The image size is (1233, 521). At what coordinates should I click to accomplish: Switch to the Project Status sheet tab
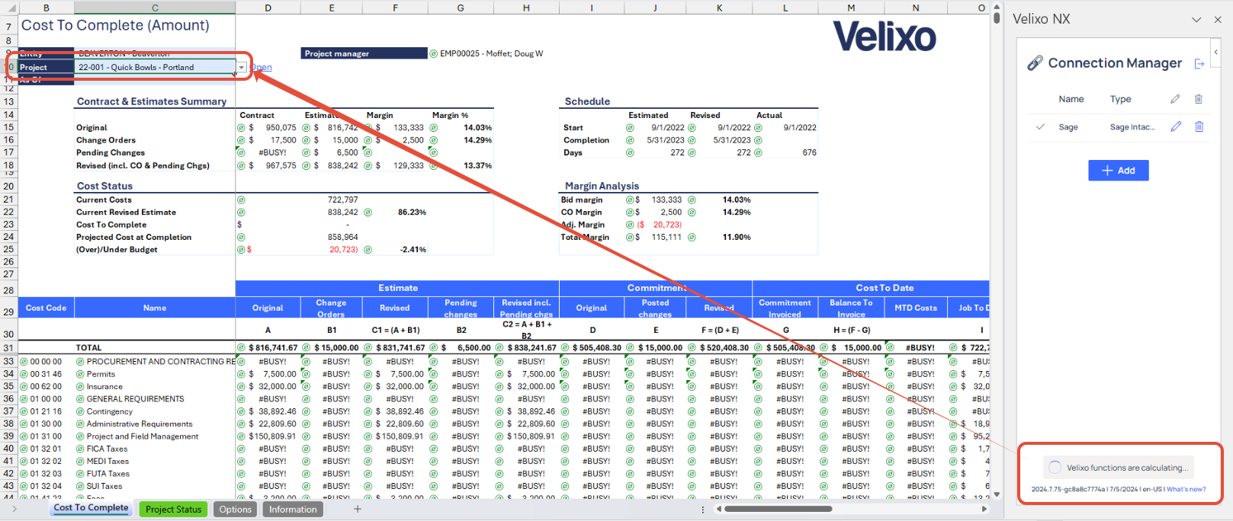pos(174,509)
